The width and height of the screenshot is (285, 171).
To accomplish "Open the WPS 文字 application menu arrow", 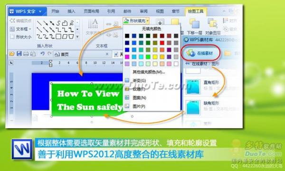I will [x=40, y=11].
